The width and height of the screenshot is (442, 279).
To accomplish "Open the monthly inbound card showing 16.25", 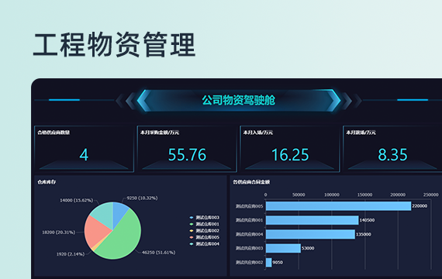I will coord(290,149).
